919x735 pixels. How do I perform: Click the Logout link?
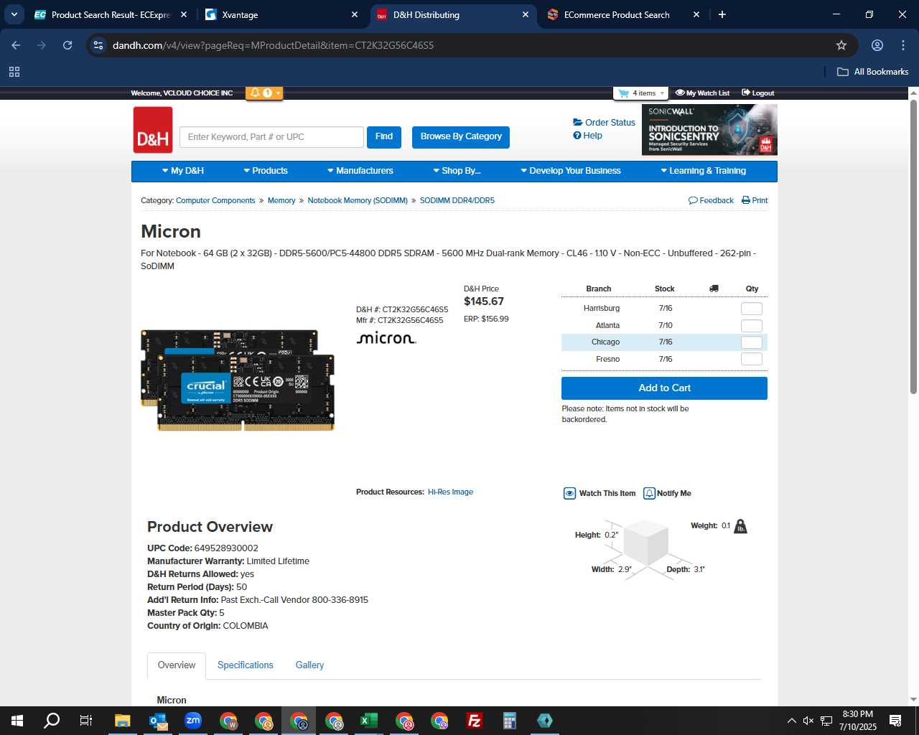pos(758,93)
